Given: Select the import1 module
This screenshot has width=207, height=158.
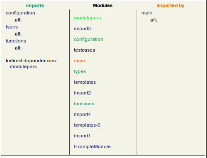Looking at the screenshot, I should [x=82, y=136].
